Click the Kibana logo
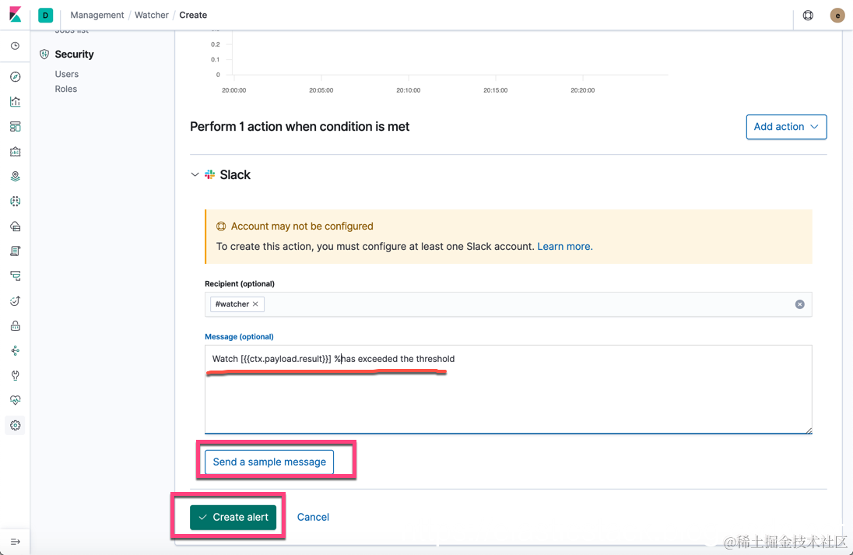The image size is (853, 555). 15,15
